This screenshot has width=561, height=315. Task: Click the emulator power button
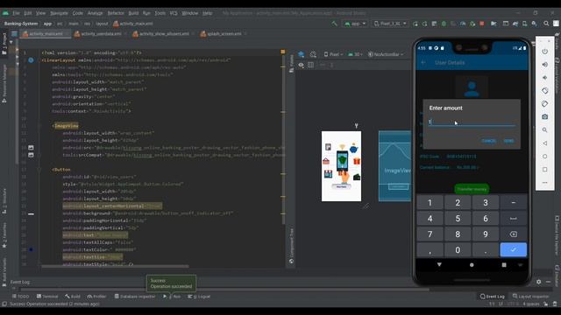coord(544,52)
